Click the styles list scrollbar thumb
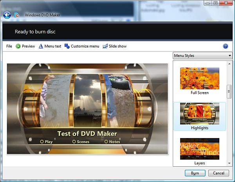The height and width of the screenshot is (182, 235). tap(229, 91)
